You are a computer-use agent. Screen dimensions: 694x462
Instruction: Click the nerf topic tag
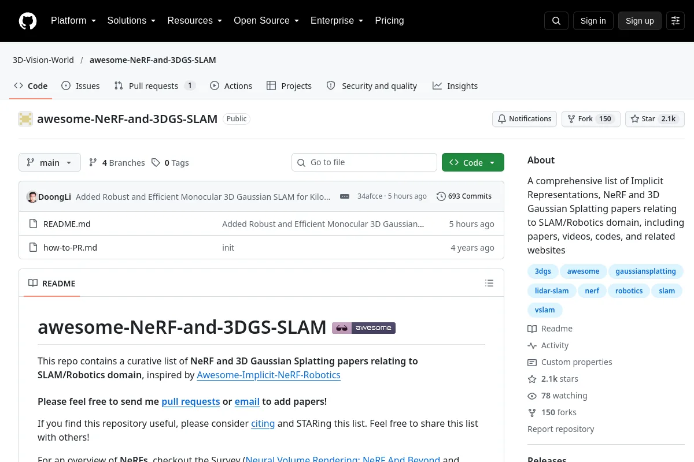coord(592,291)
